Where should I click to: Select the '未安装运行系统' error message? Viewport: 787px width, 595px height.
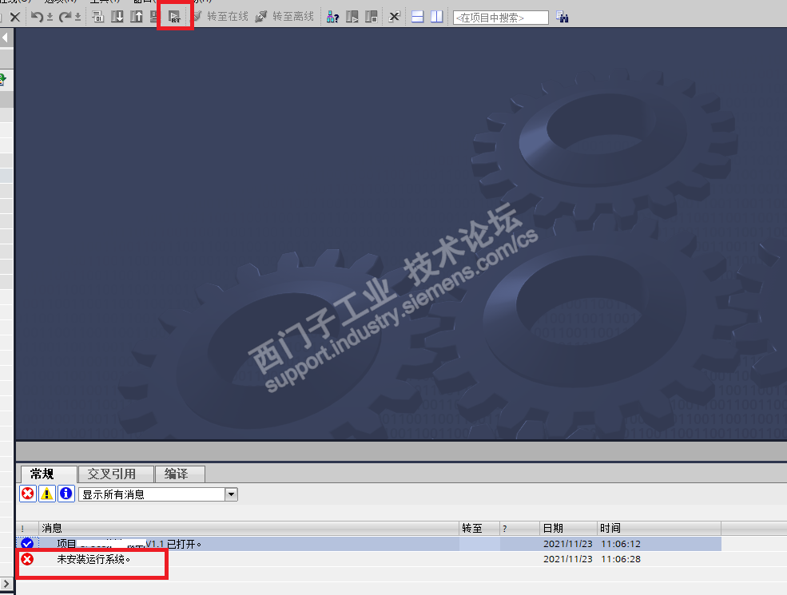(93, 559)
